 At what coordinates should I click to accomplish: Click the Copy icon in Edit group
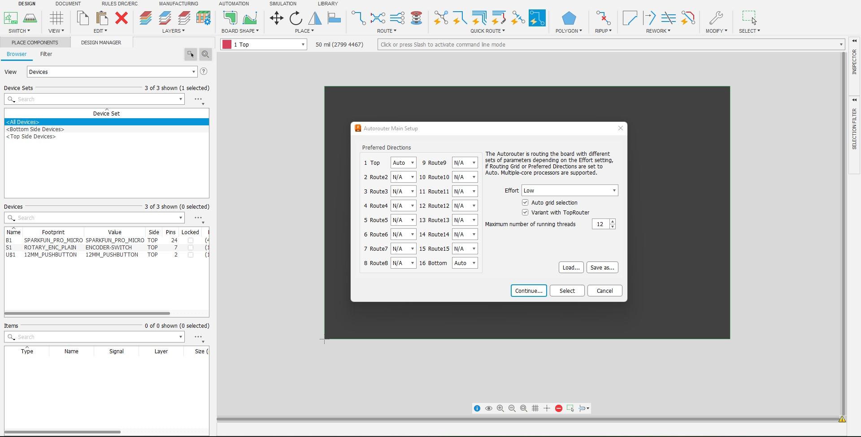(83, 18)
